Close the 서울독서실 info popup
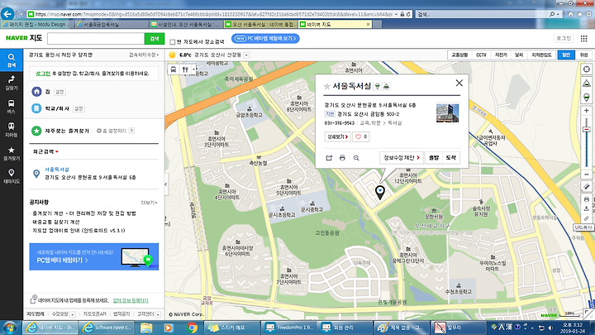Viewport: 595px width, 335px height. [459, 83]
